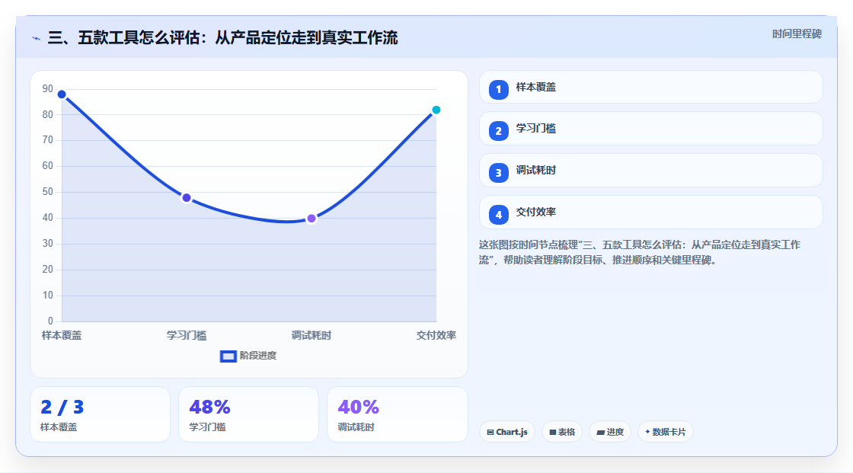Select the 交付效率 milestone row
853x473 pixels.
tap(650, 213)
